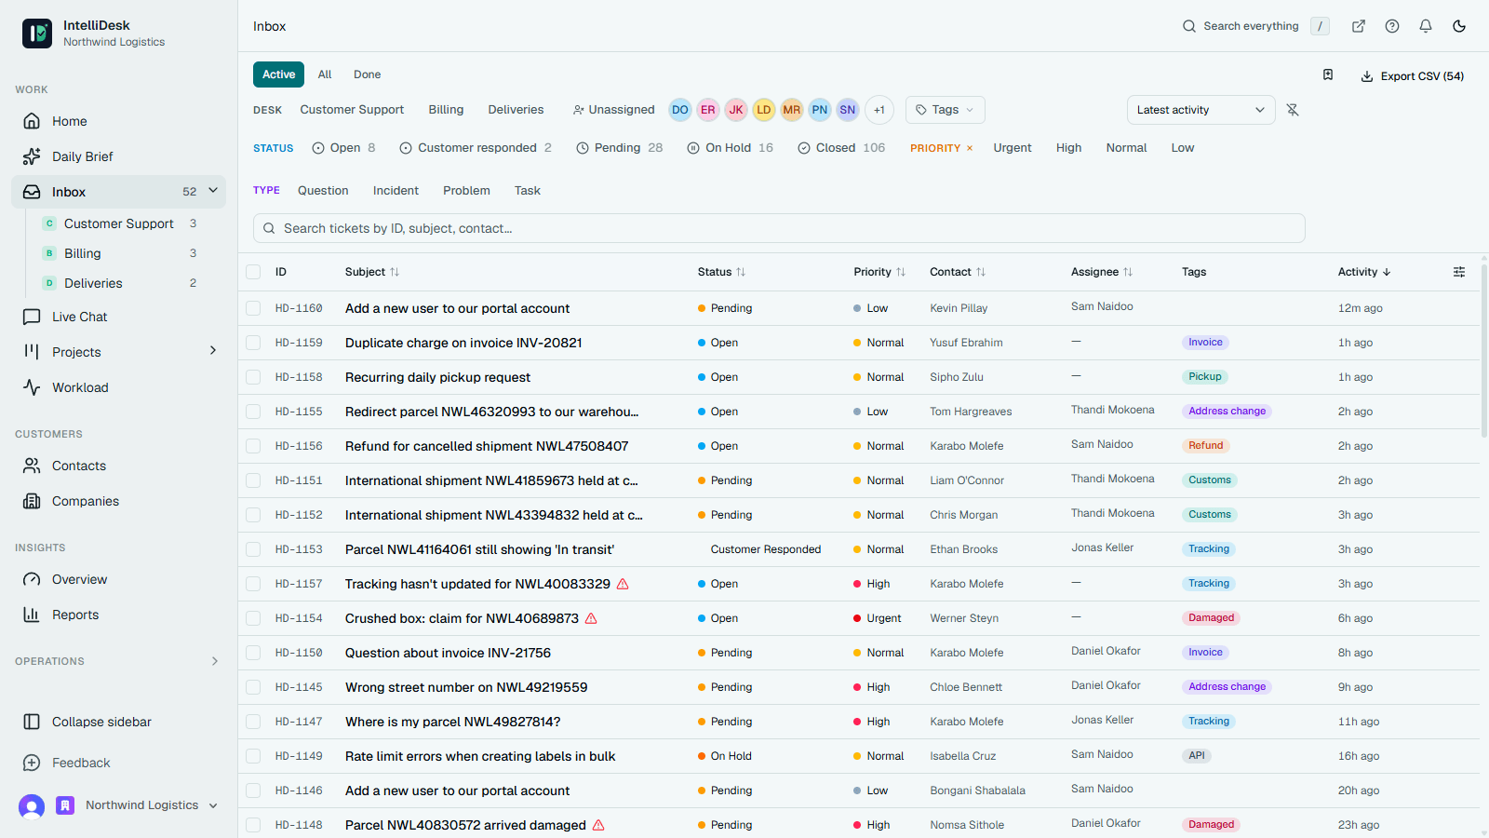Switch to the Active tab
Image resolution: width=1489 pixels, height=838 pixels.
[278, 74]
